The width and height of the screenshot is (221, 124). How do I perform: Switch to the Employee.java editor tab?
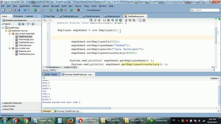pyautogui.click(x=114, y=16)
